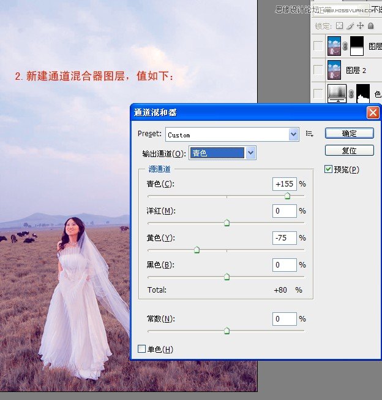Click the 青色(C) slider handle
382x400 pixels.
point(287,196)
